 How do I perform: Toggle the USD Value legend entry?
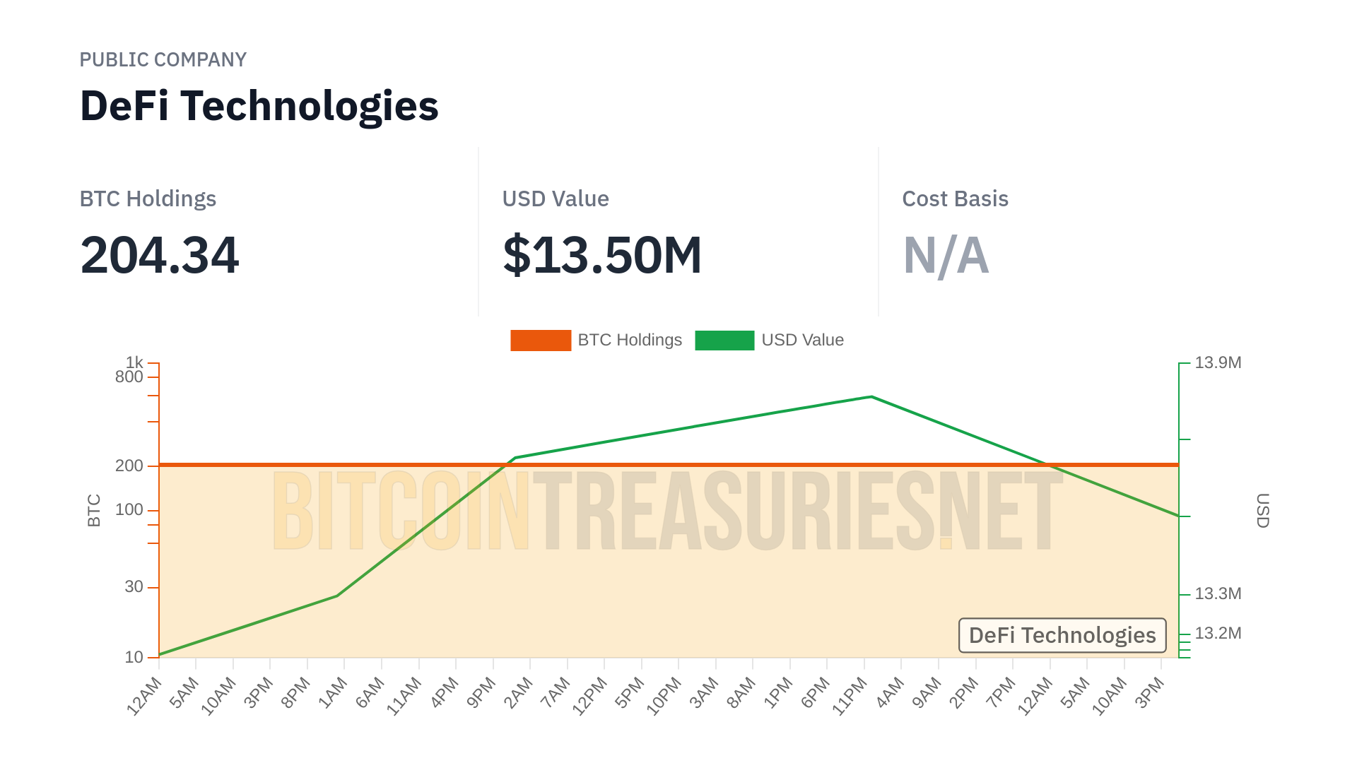click(802, 340)
